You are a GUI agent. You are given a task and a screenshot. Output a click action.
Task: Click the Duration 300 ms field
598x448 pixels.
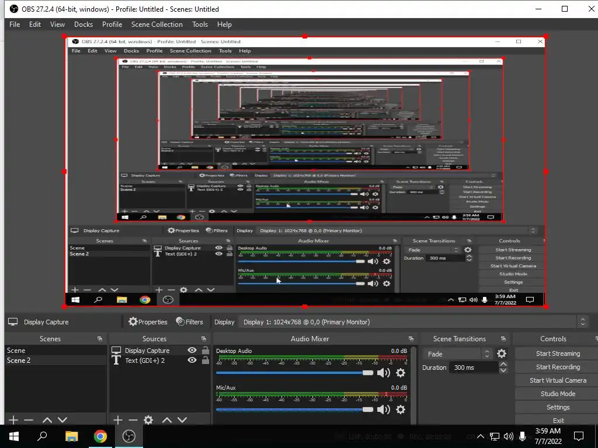coord(474,367)
